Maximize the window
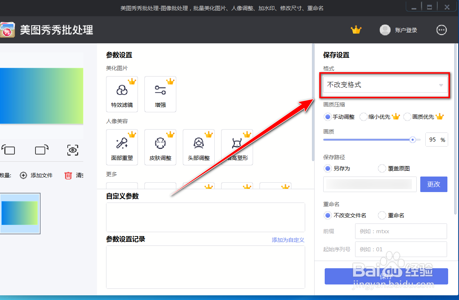Image resolution: width=459 pixels, height=300 pixels. (x=429, y=7)
